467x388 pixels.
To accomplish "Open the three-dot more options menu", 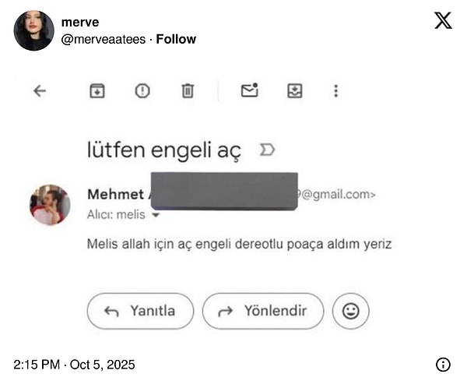I will click(x=335, y=91).
